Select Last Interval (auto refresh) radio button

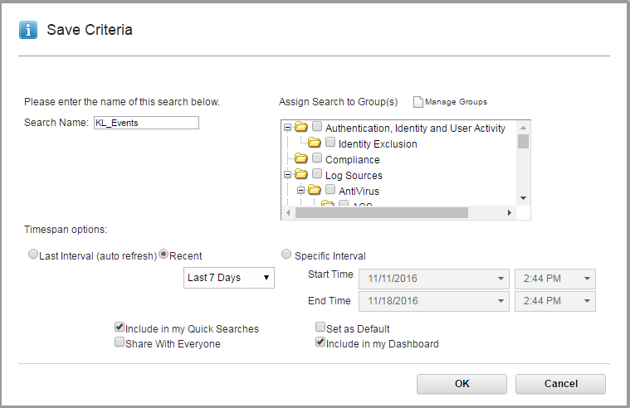[x=33, y=255]
